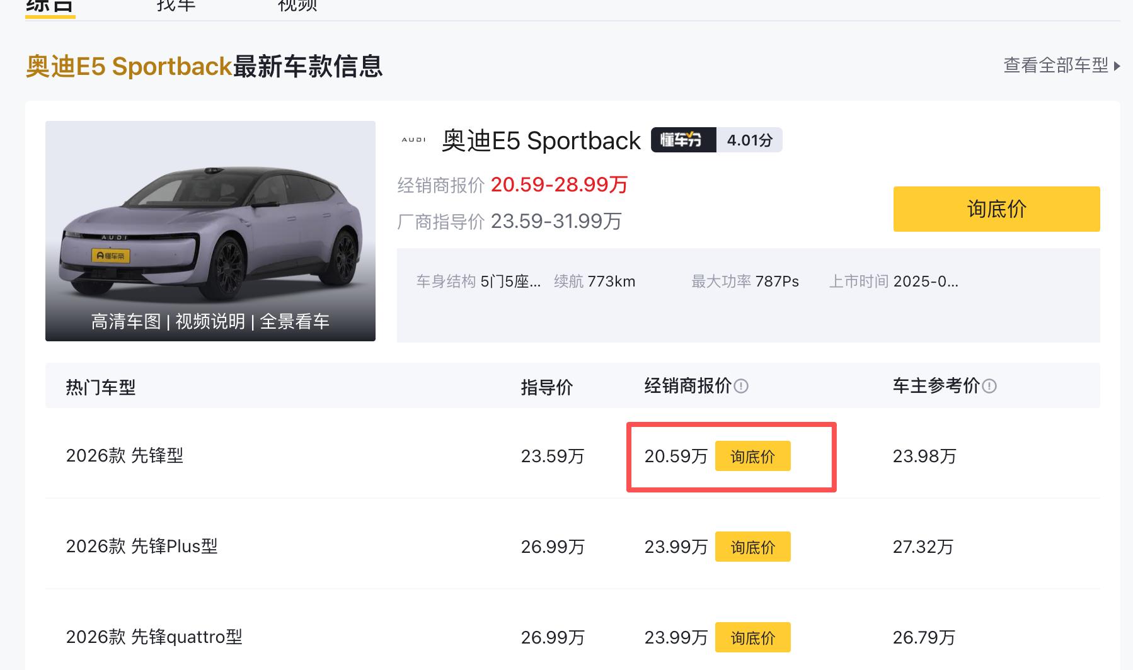Open the 找车 tab
Screen dimensions: 1133x670
click(x=176, y=6)
